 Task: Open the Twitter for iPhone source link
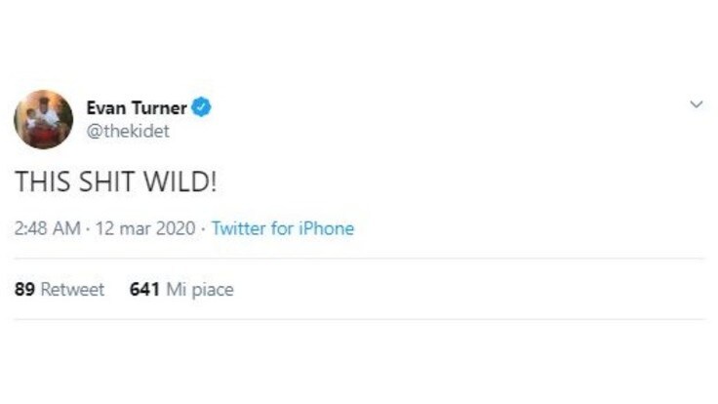pyautogui.click(x=283, y=228)
